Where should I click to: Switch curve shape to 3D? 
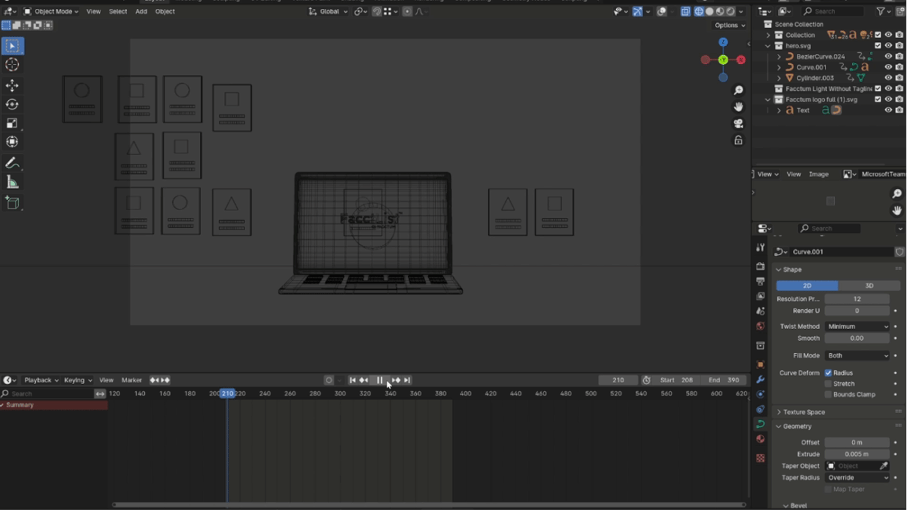coord(869,285)
